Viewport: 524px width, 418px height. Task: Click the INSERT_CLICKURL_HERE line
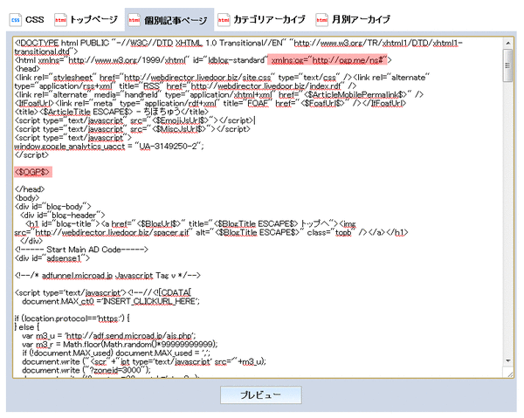[111, 301]
